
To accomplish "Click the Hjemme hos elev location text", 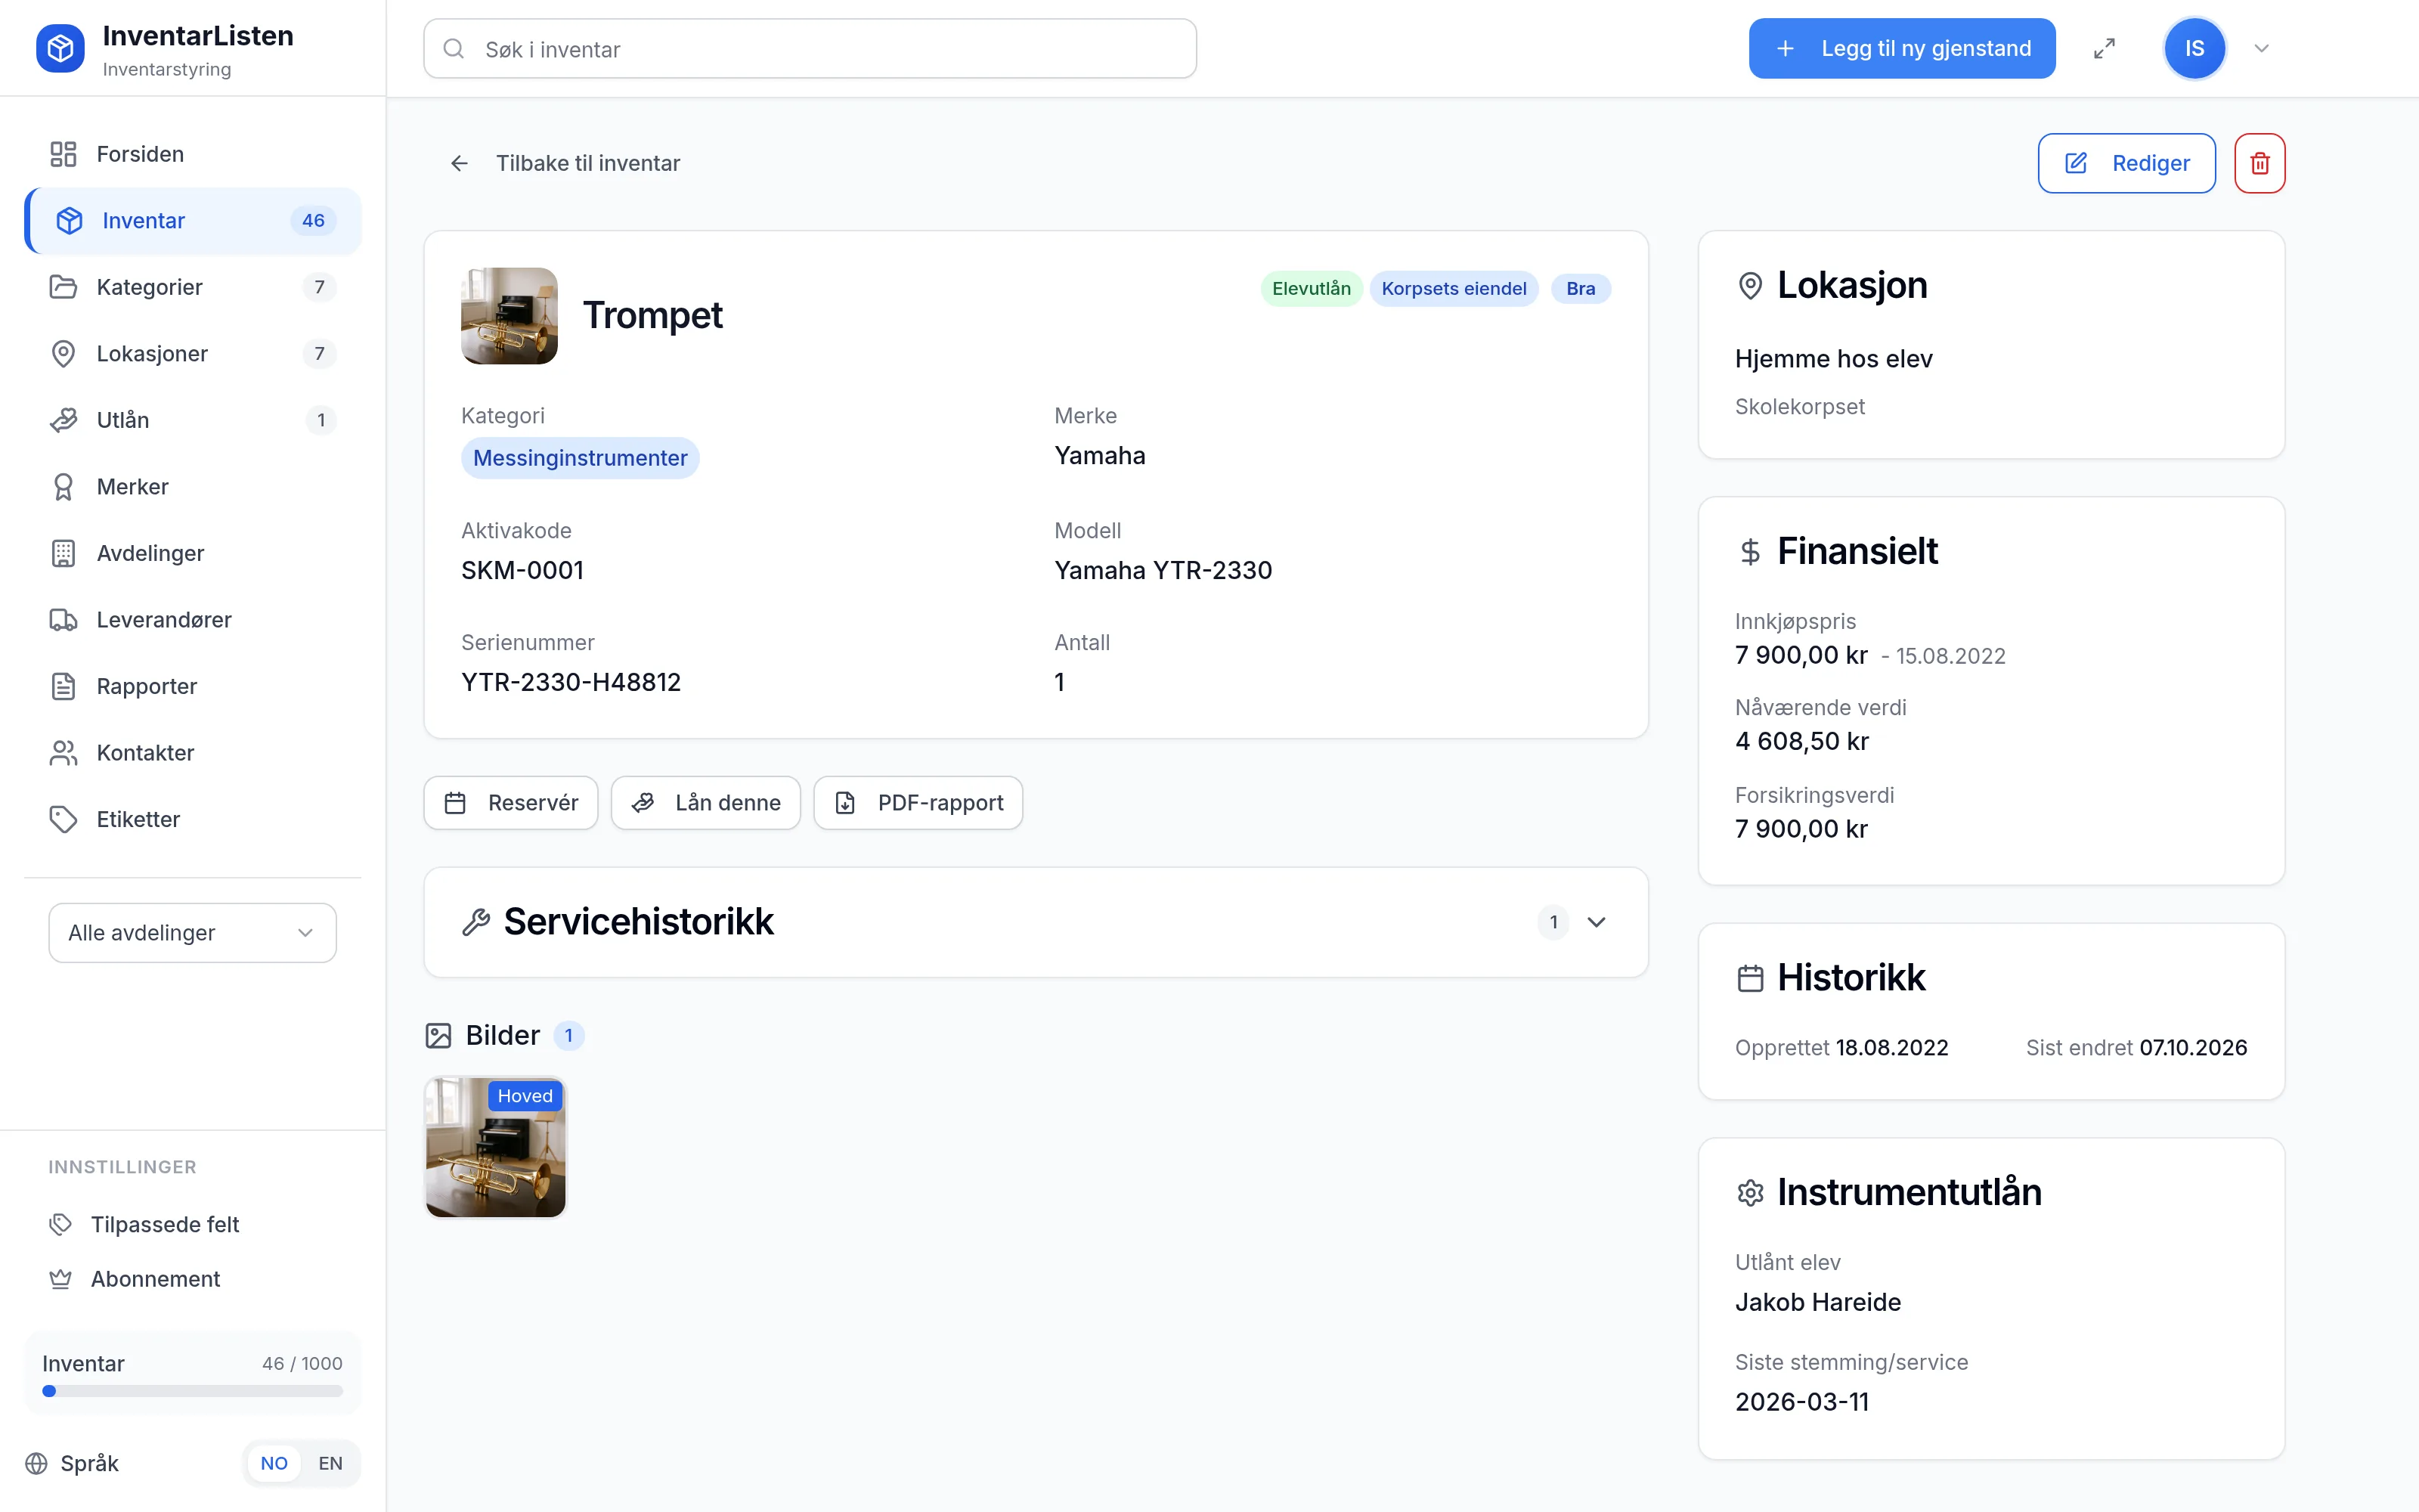I will pos(1833,359).
